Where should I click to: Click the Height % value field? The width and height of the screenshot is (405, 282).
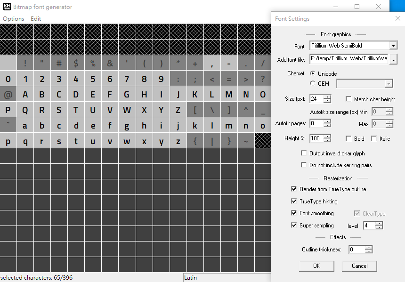[x=317, y=138]
